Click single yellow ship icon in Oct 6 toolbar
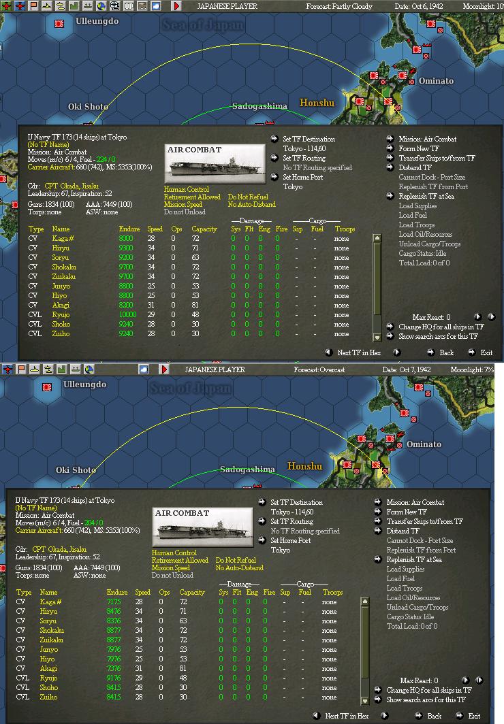 pos(47,5)
